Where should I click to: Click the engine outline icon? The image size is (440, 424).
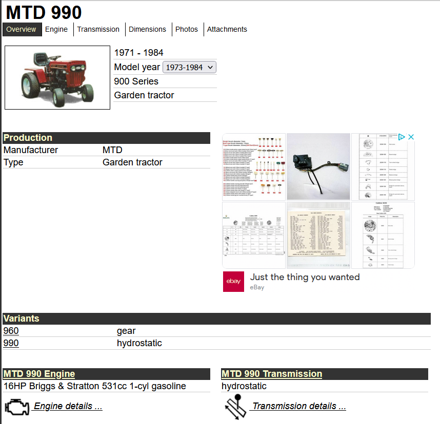click(x=17, y=407)
